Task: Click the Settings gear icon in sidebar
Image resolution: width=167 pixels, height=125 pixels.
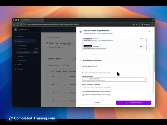Action: pos(15,69)
